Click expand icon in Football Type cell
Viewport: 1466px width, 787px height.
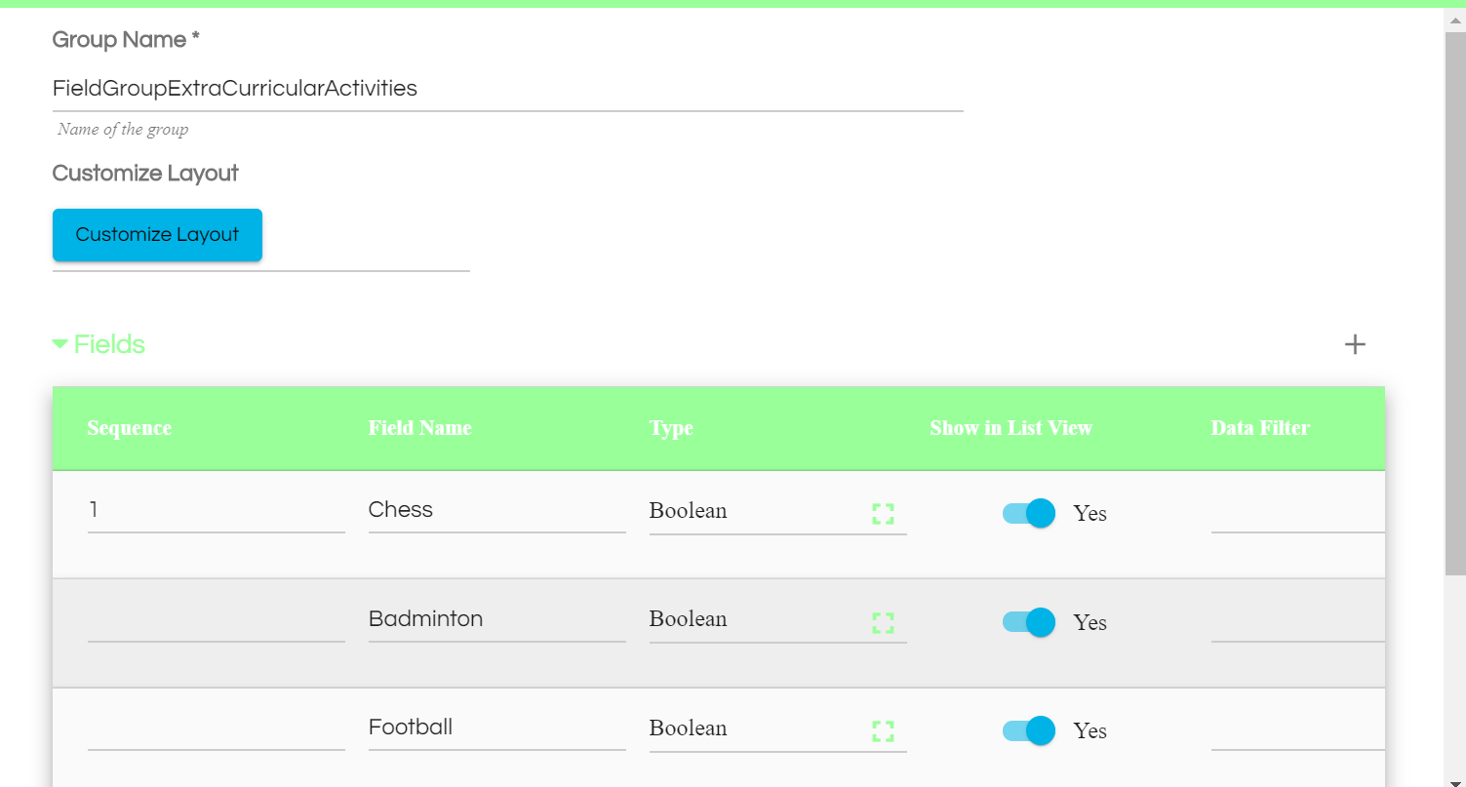[x=883, y=731]
